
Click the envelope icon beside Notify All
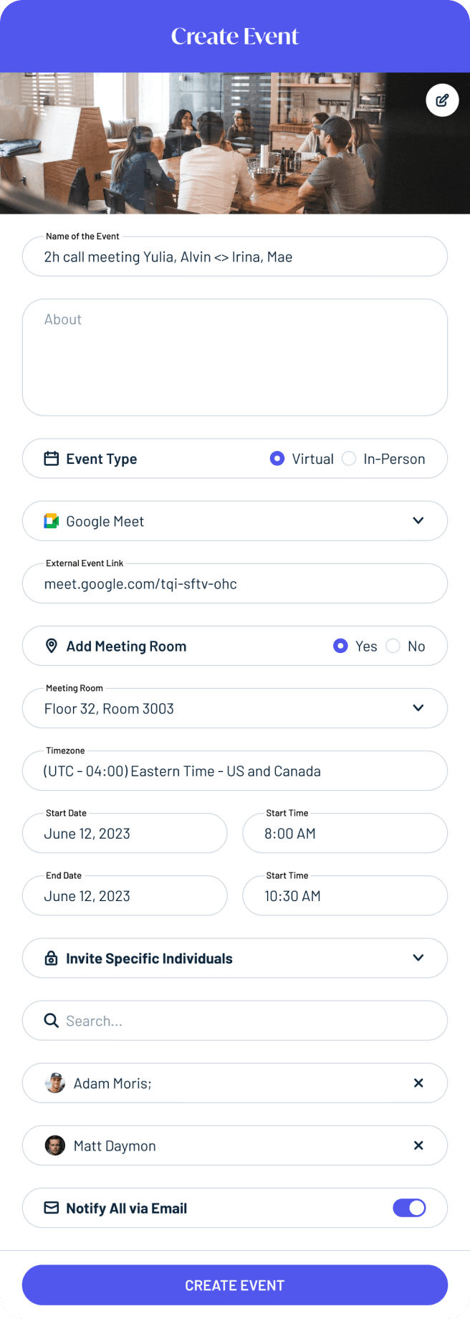point(52,1208)
